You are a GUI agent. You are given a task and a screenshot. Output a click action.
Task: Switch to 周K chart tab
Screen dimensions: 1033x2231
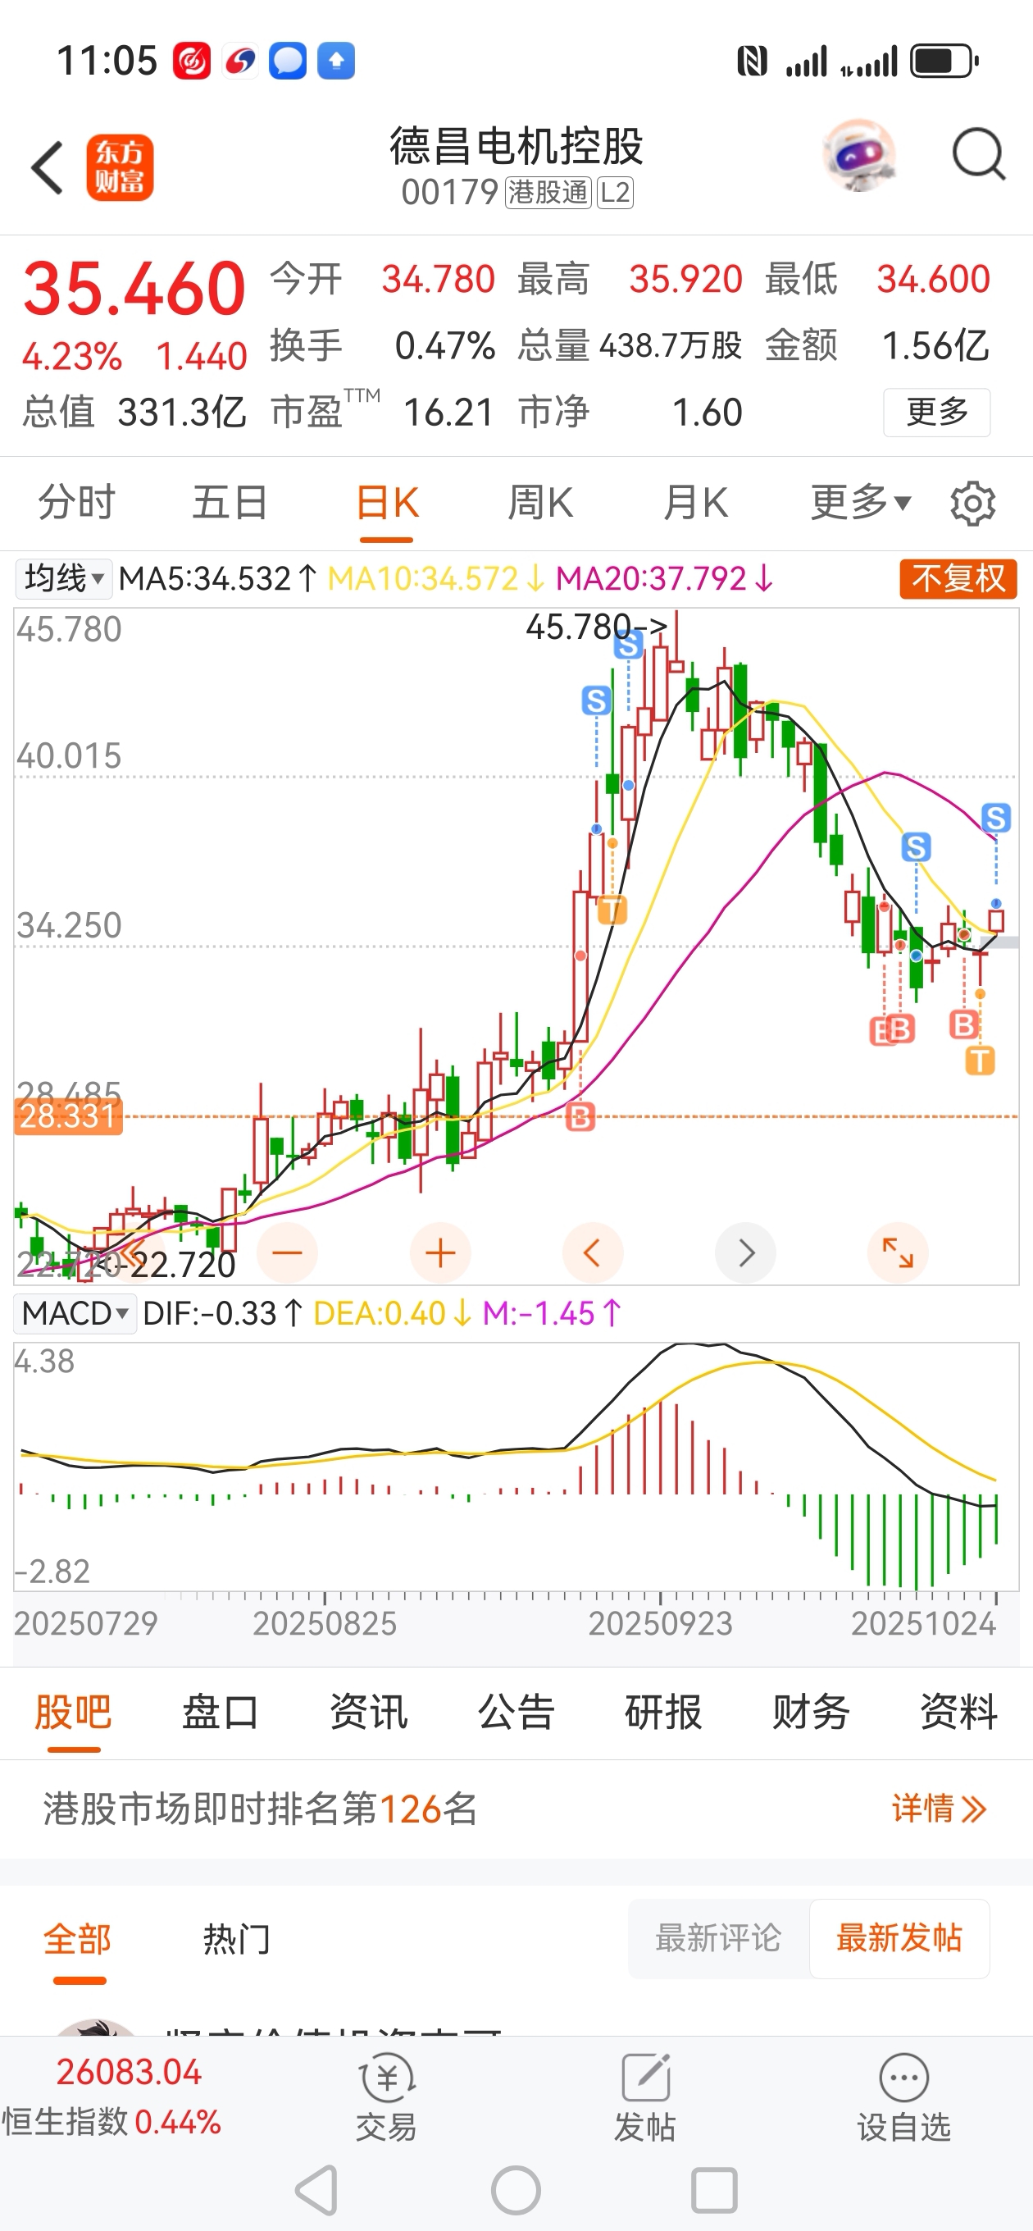[540, 502]
